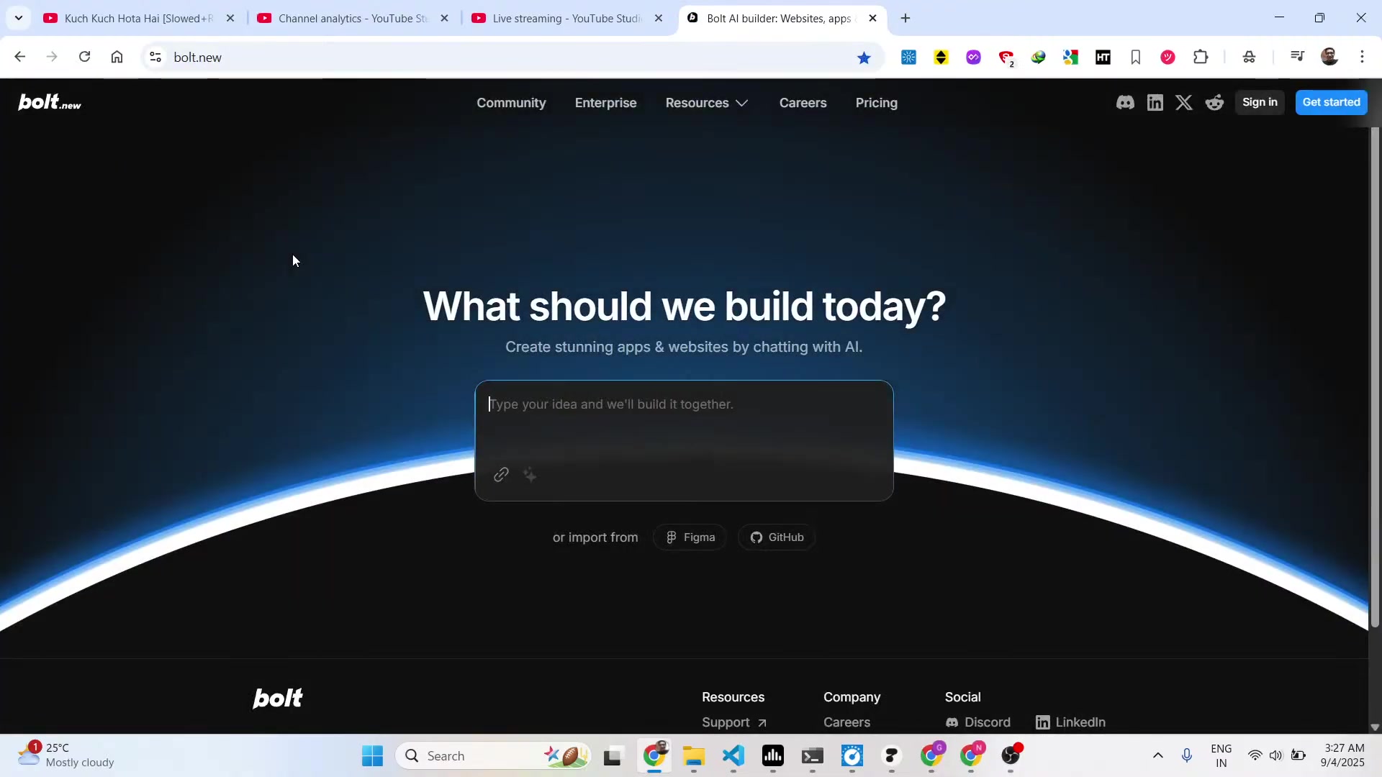The width and height of the screenshot is (1382, 777).
Task: Open the yellow diamond extension icon
Action: pyautogui.click(x=941, y=57)
